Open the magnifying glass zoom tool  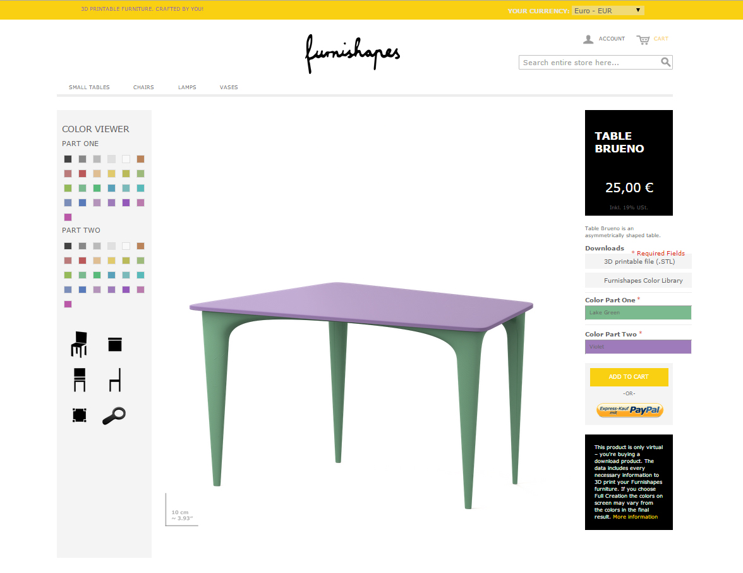[x=114, y=416]
